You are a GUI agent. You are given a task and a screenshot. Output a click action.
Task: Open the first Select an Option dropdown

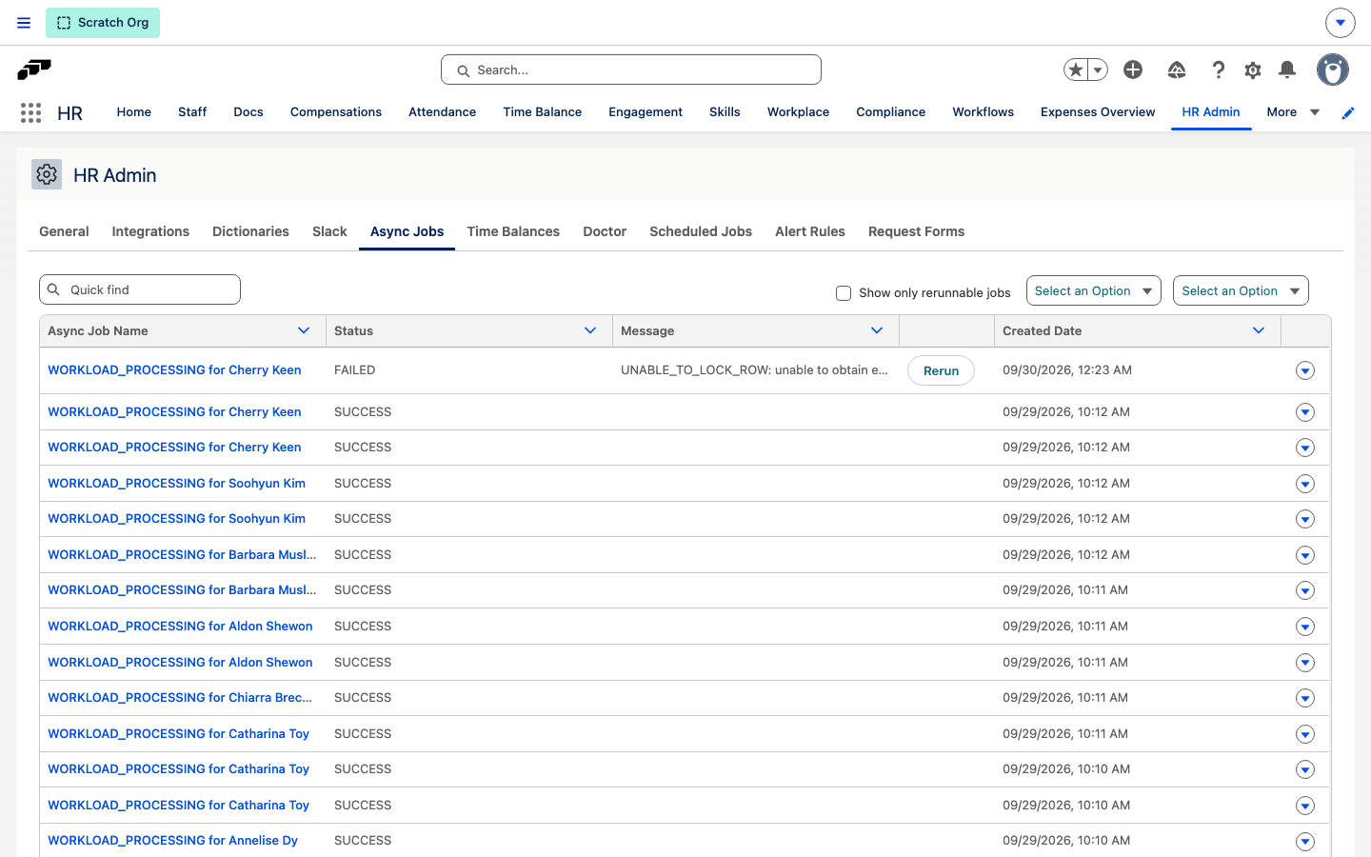click(1093, 290)
